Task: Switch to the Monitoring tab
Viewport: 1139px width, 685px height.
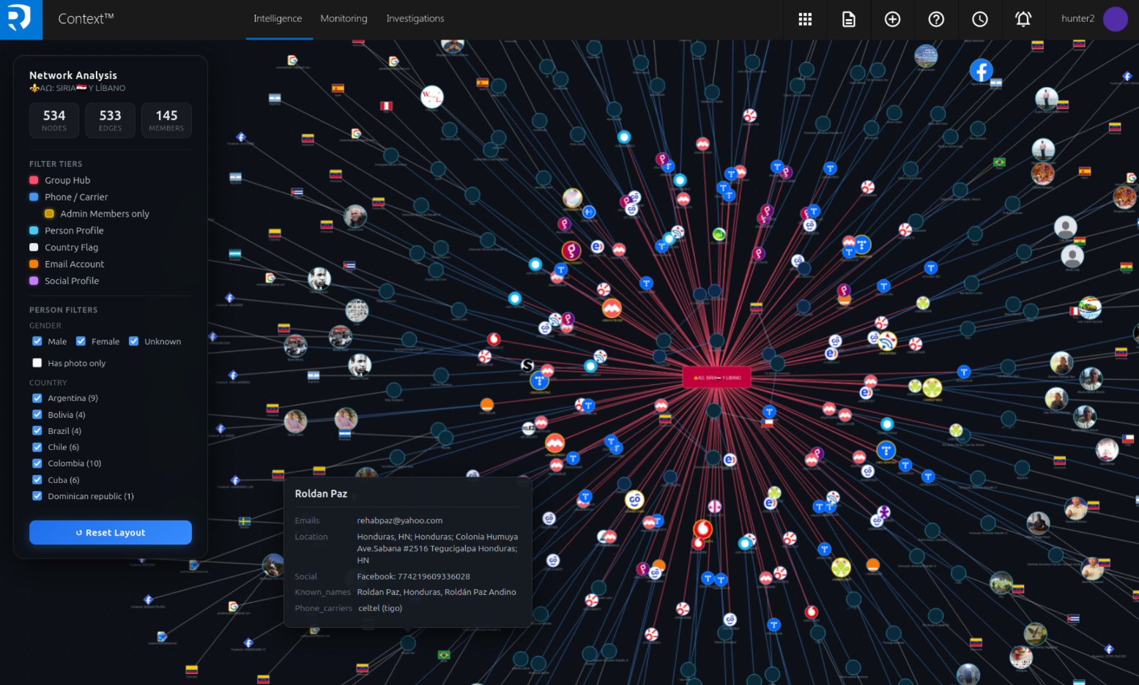Action: pos(344,19)
